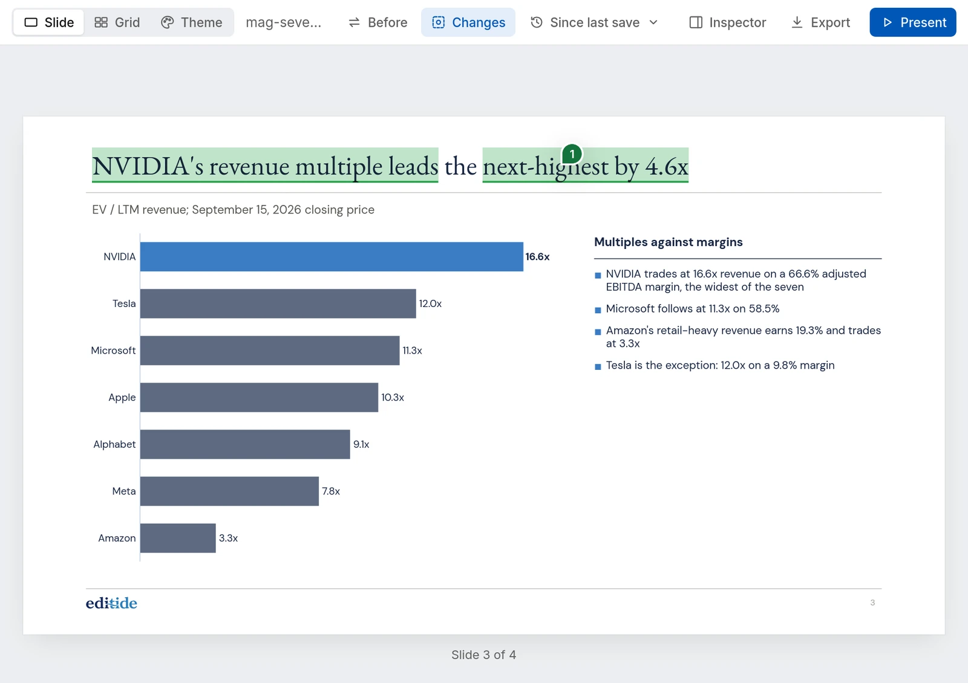Select the highlighted text 'next-highest by 4.6x'
Image resolution: width=968 pixels, height=683 pixels.
click(x=586, y=165)
